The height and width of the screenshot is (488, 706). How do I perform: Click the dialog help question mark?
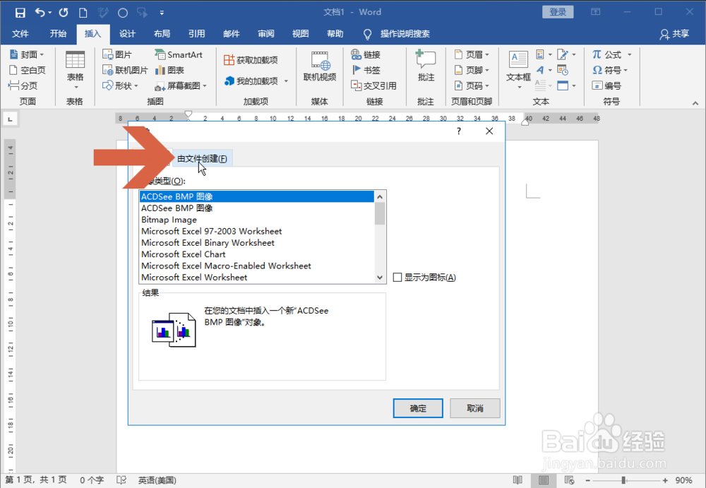click(x=458, y=131)
